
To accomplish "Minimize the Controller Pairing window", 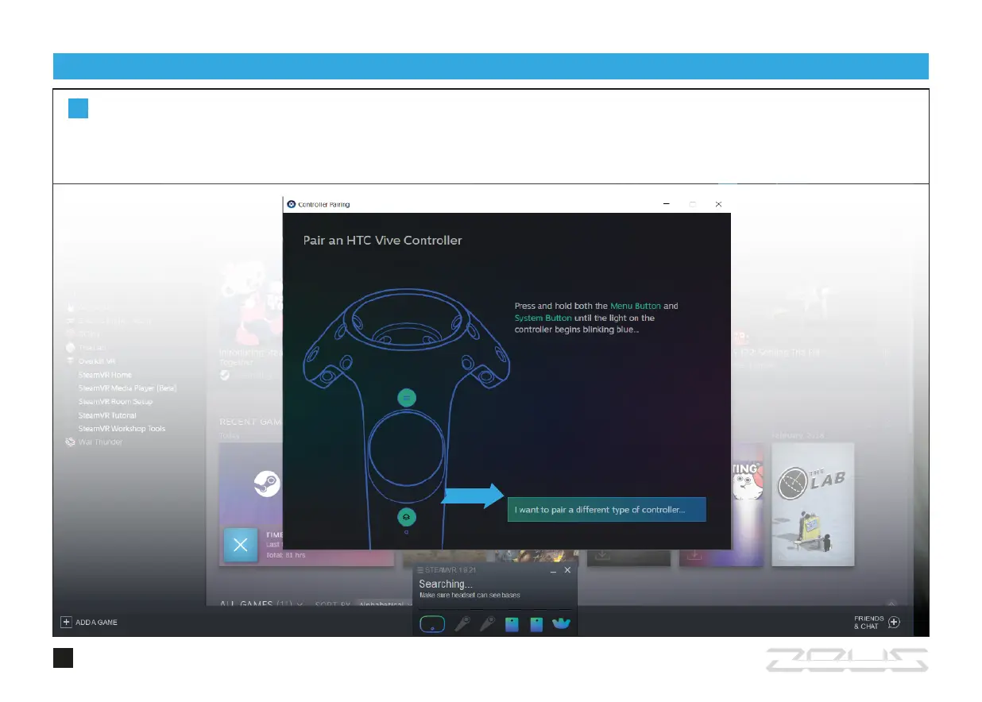I will 665,204.
